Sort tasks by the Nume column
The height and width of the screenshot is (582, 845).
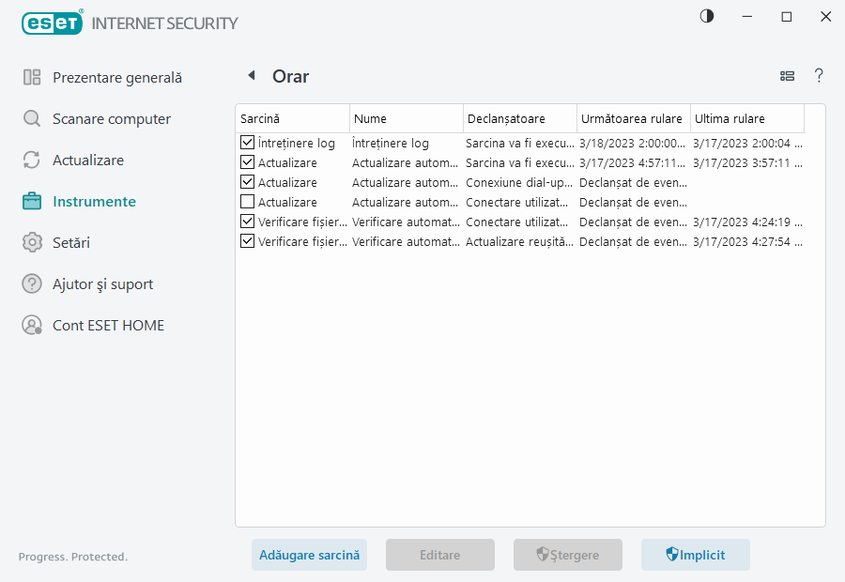(406, 118)
